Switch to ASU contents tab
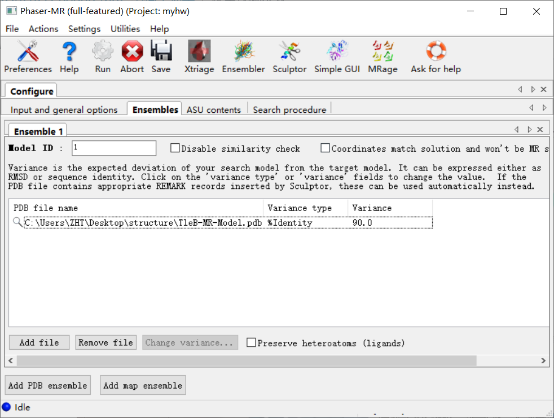554x418 pixels. point(214,110)
